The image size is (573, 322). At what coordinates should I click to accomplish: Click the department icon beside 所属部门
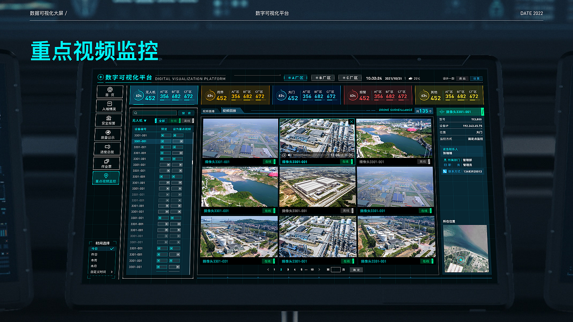tap(445, 160)
